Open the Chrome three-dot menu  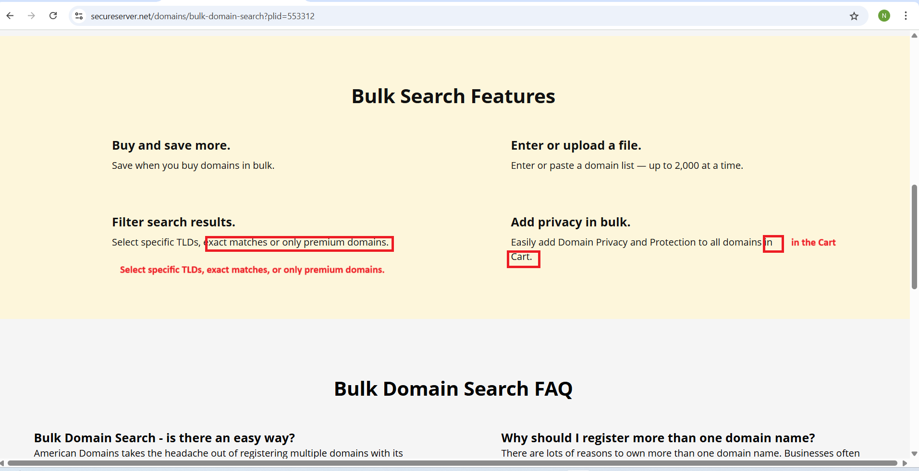pyautogui.click(x=906, y=16)
